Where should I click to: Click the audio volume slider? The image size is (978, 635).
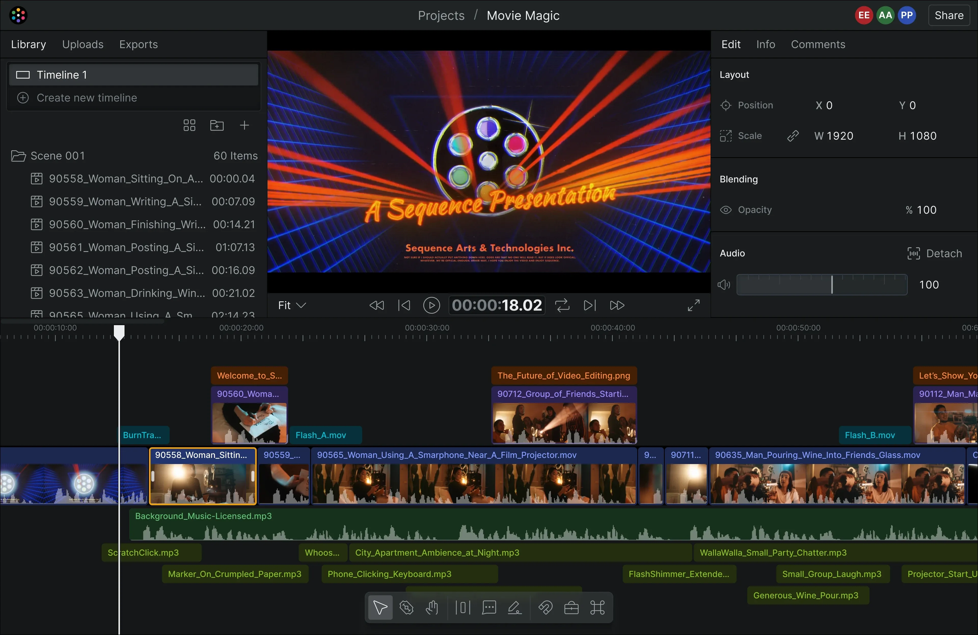(822, 285)
